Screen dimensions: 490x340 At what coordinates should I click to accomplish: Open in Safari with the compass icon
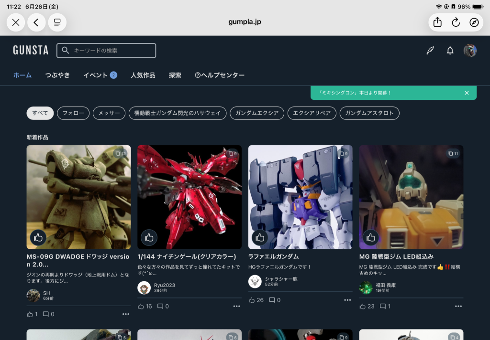click(474, 22)
